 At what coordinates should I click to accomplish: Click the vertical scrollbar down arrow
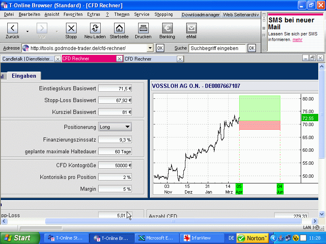tap(322, 214)
